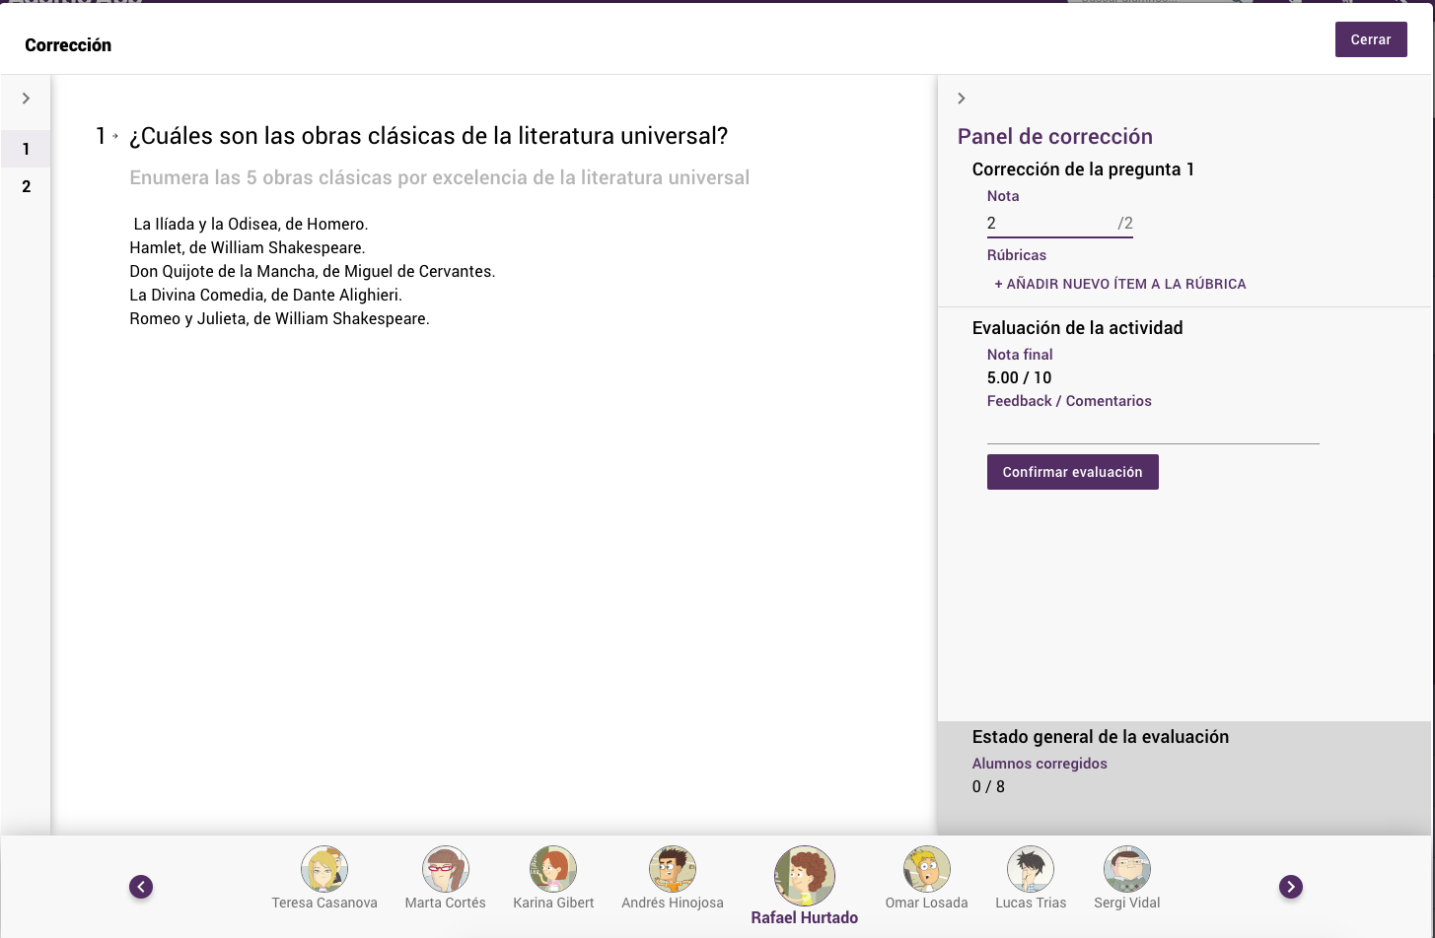Click the answer line 'Romeo y Julieta'
This screenshot has height=938, width=1435.
coord(280,319)
